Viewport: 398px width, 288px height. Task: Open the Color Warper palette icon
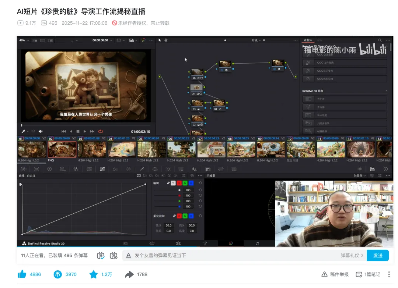click(x=129, y=169)
